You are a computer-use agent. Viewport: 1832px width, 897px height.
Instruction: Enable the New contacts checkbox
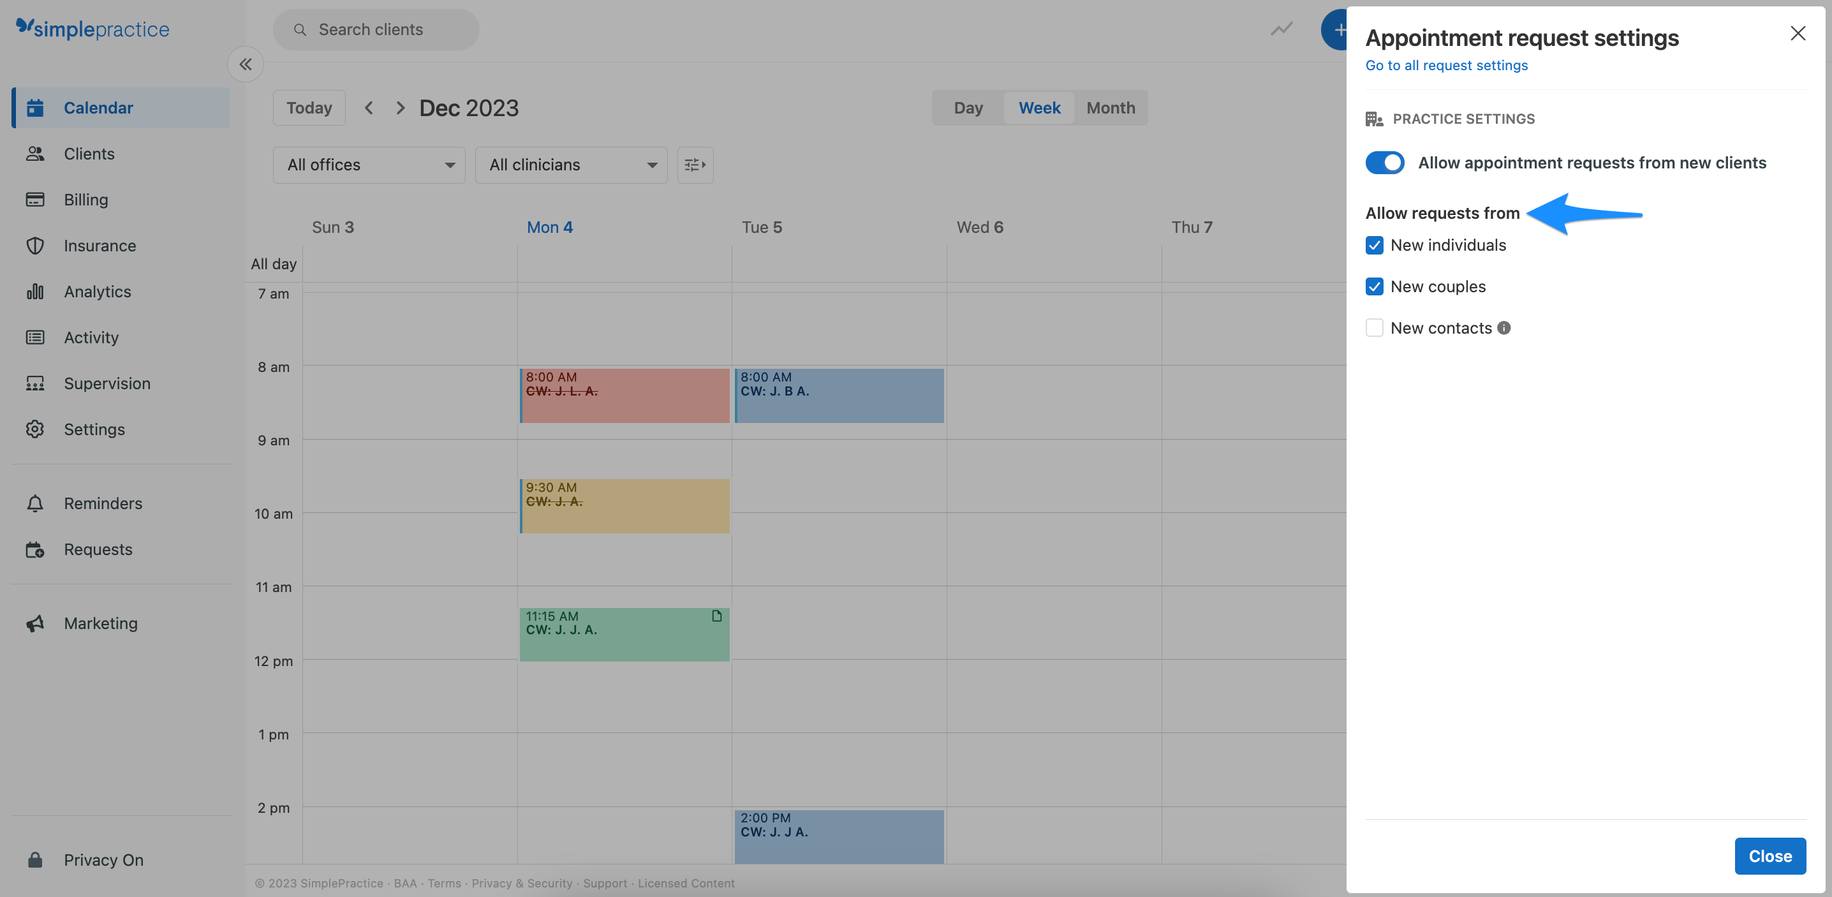click(x=1374, y=327)
